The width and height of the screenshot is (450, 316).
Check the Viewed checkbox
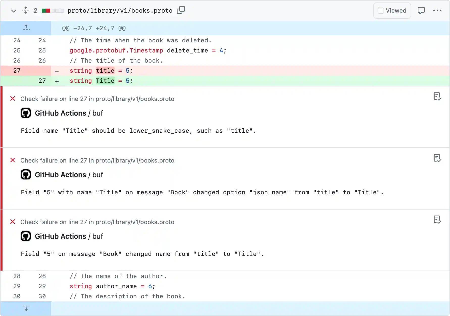[x=380, y=10]
